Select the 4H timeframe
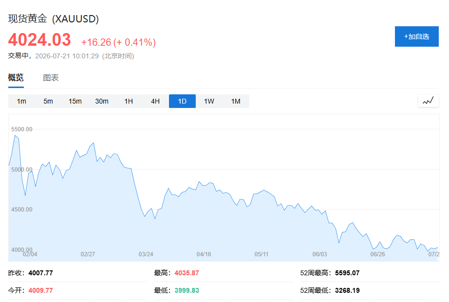The image size is (449, 302). (x=155, y=101)
